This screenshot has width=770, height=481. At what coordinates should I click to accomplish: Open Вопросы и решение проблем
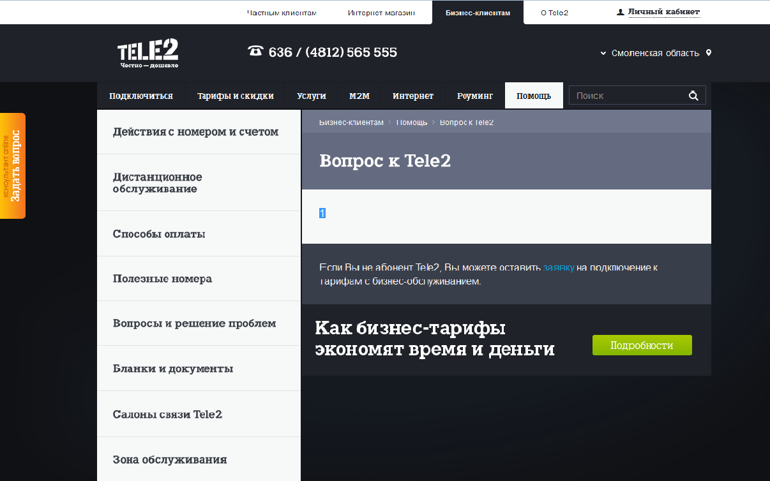(x=199, y=323)
